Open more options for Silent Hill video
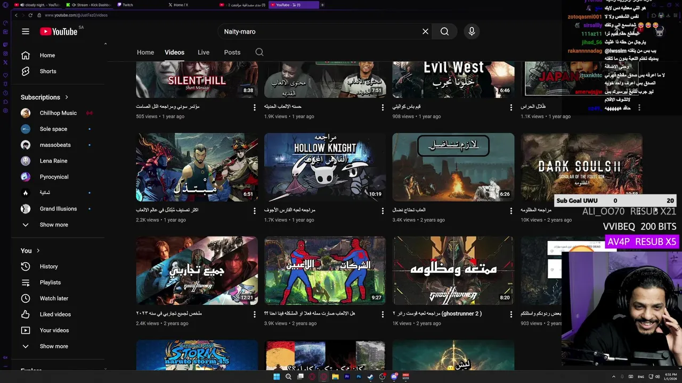The height and width of the screenshot is (383, 682). pyautogui.click(x=254, y=107)
